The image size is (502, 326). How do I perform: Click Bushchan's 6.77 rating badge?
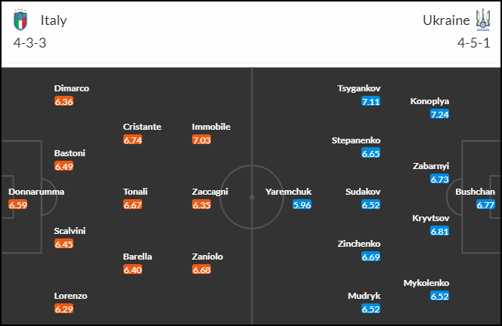coord(485,205)
